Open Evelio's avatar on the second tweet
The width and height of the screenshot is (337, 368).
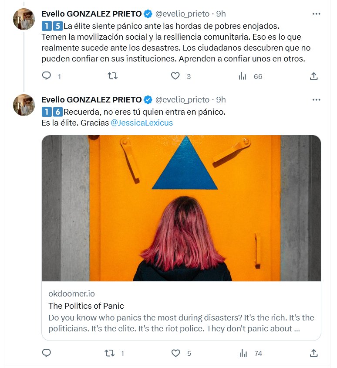(x=24, y=105)
